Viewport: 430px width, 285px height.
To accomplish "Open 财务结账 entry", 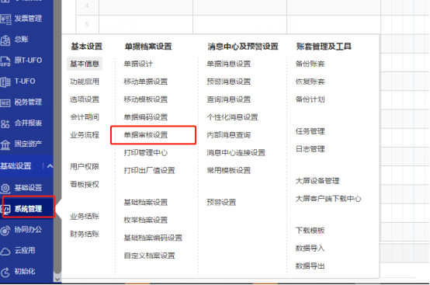I will pyautogui.click(x=85, y=235).
